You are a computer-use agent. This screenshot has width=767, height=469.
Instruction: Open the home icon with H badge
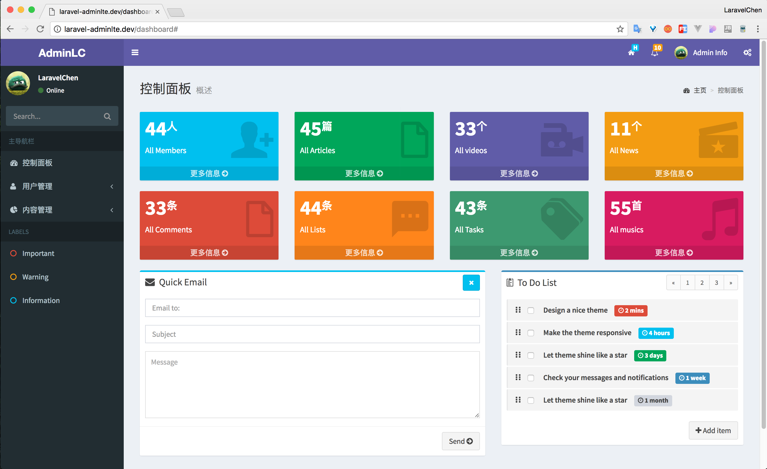632,52
